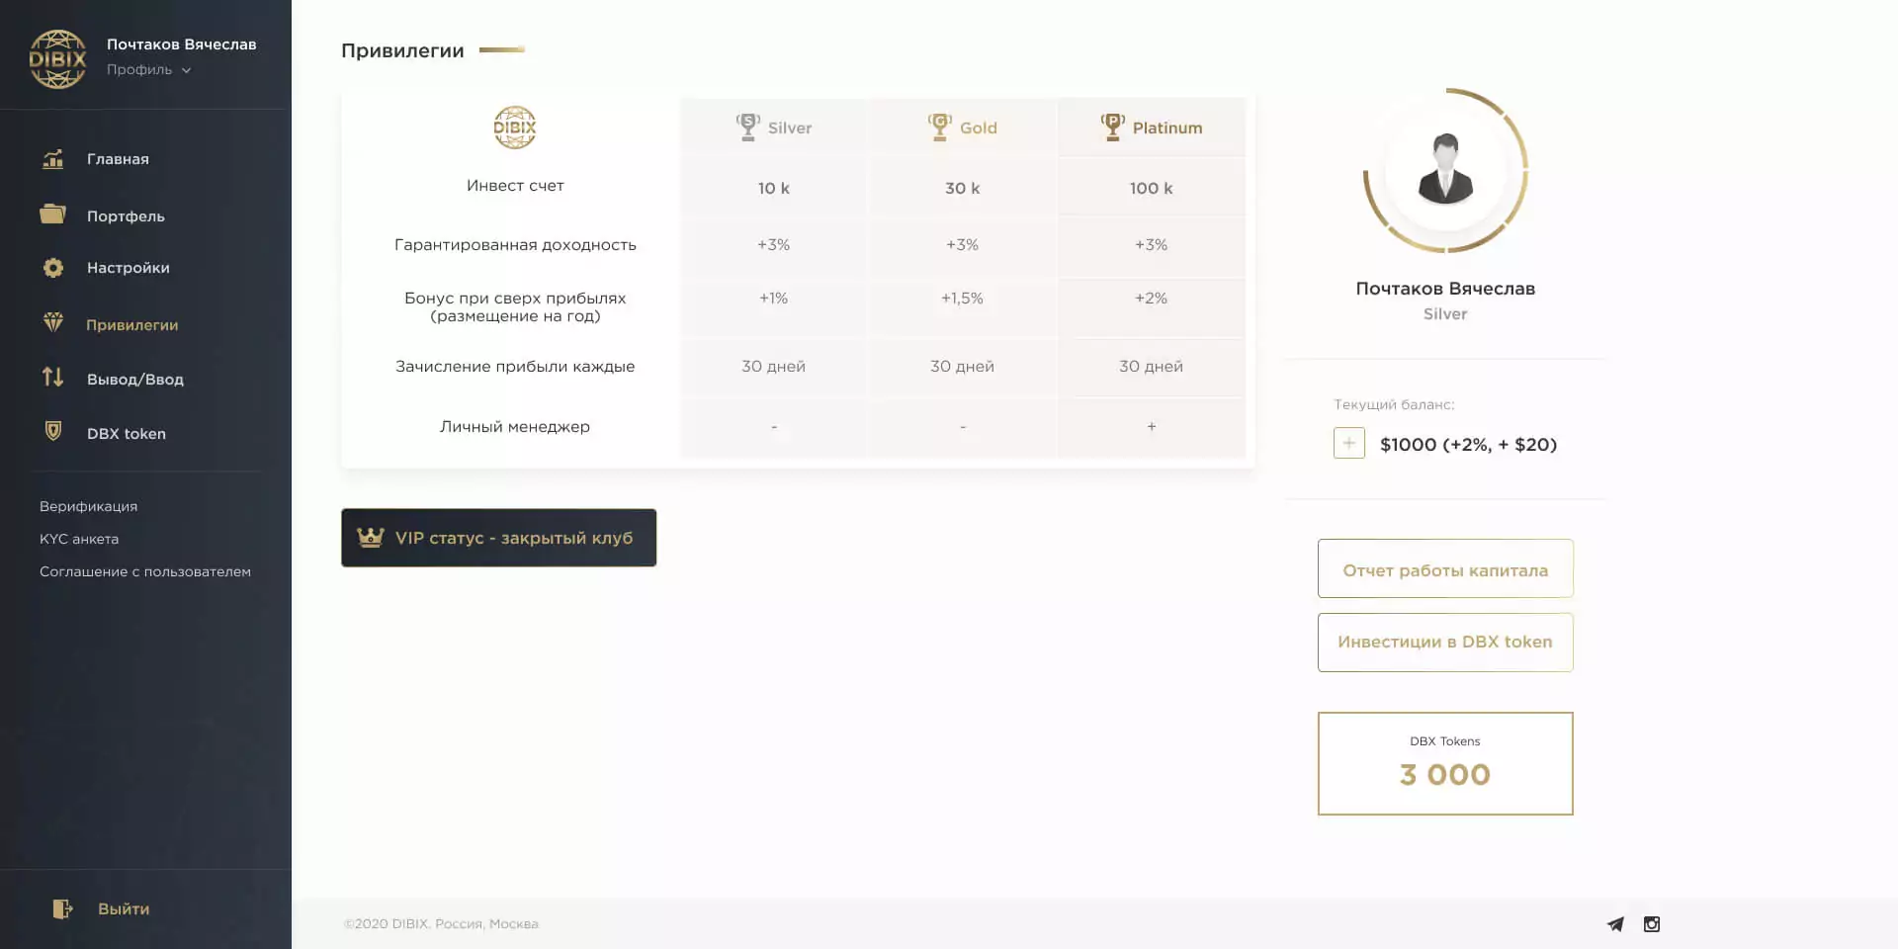
Task: Click the ©2020 DIBIX footer text
Action: (441, 924)
